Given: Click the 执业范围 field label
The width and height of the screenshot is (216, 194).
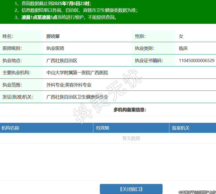Looking at the screenshot, I should 12,85.
